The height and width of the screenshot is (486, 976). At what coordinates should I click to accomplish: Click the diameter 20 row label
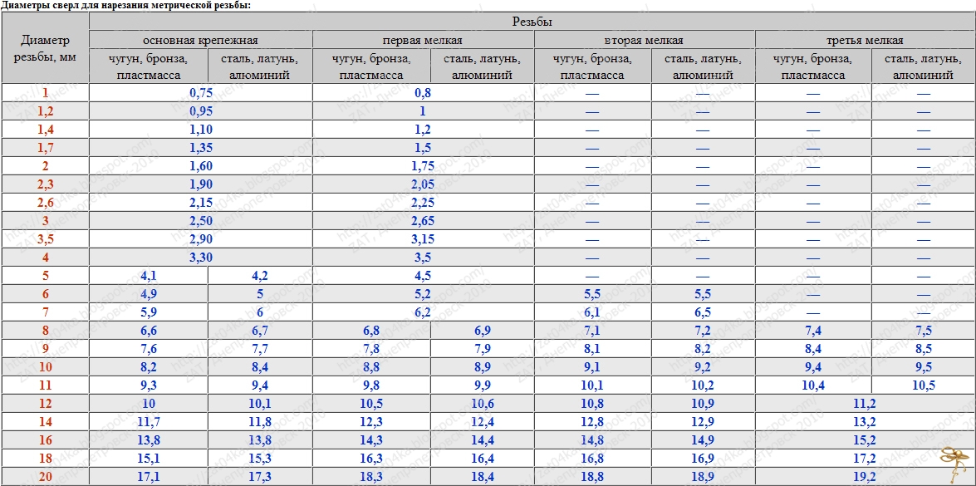(x=45, y=477)
